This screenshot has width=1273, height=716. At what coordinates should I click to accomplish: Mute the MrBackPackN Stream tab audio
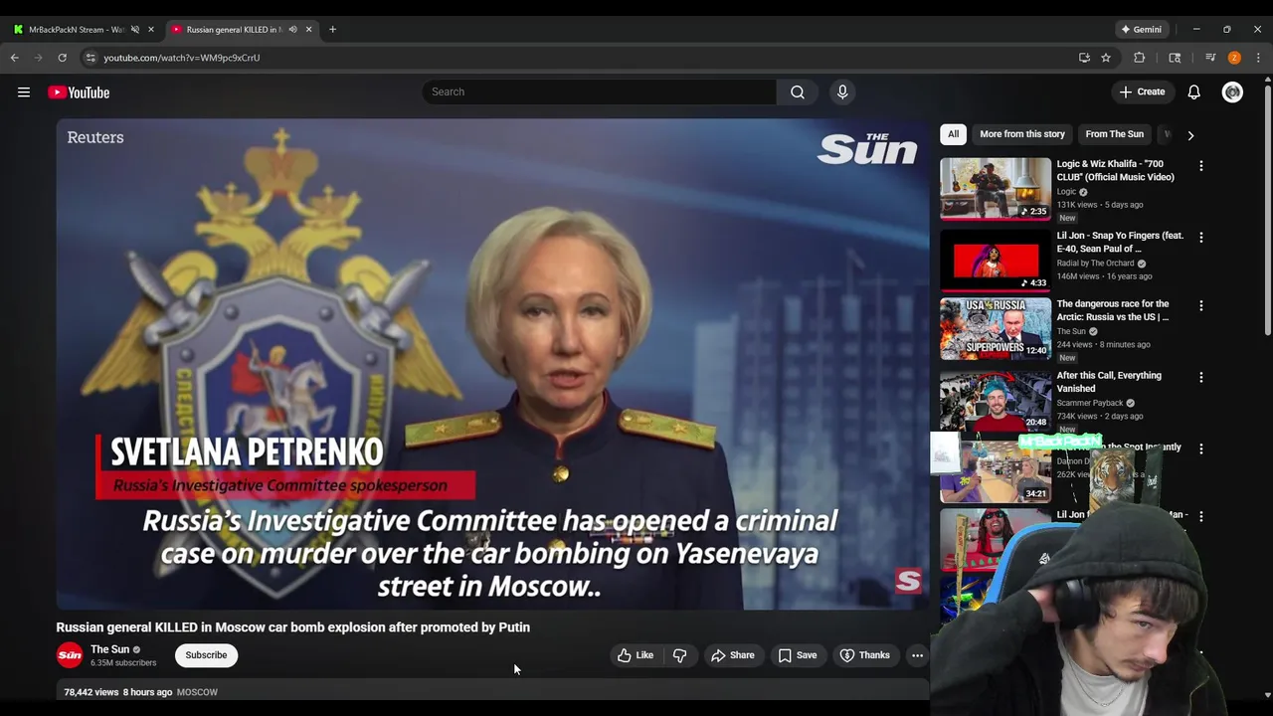pyautogui.click(x=135, y=29)
